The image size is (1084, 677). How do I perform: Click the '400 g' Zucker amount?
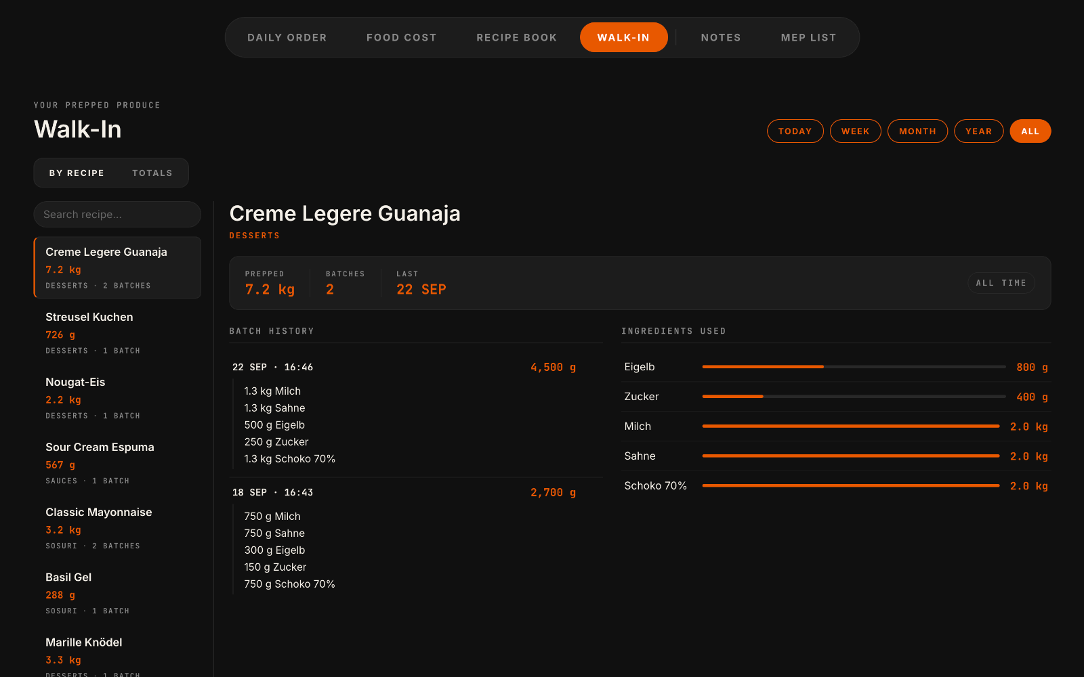[x=1032, y=397]
